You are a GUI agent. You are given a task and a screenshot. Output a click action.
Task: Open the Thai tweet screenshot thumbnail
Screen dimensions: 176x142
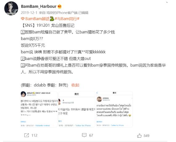coord(114,109)
